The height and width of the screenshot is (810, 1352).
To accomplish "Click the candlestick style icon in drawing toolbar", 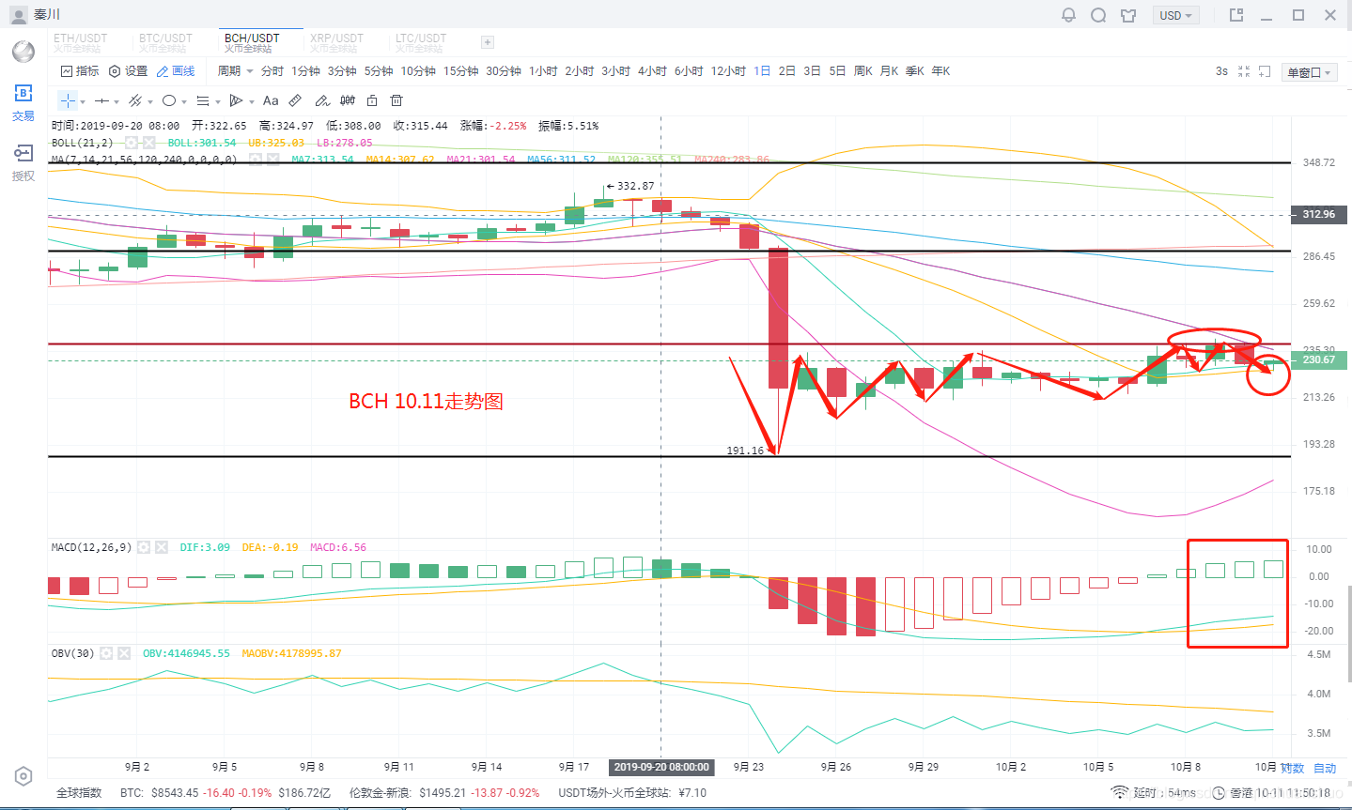I will click(348, 100).
